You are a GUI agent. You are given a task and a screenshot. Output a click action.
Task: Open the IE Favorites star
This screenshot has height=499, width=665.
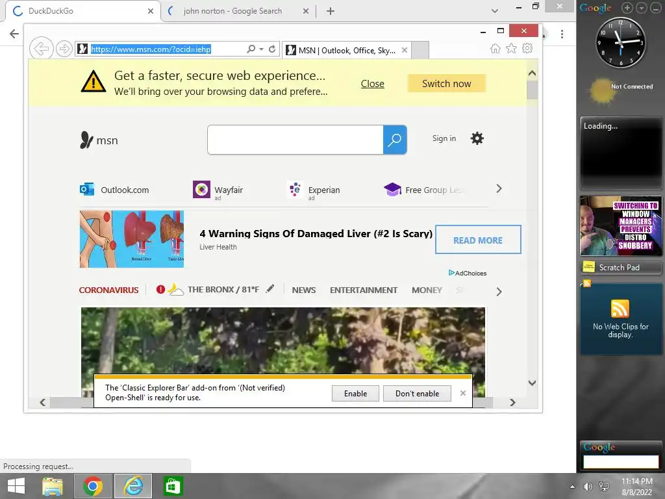click(x=512, y=48)
